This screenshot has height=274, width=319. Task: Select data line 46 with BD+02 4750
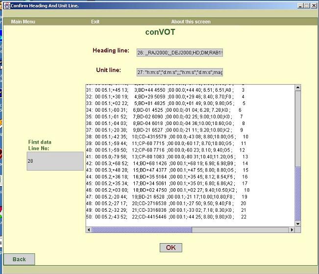pyautogui.click(x=168, y=190)
